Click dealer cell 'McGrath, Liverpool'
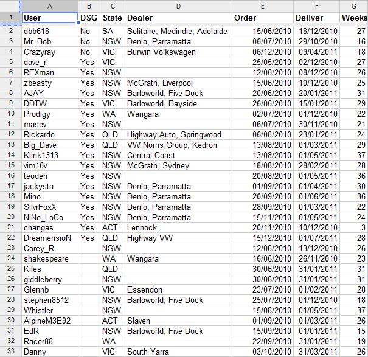This screenshot has width=368, height=357. pyautogui.click(x=178, y=83)
